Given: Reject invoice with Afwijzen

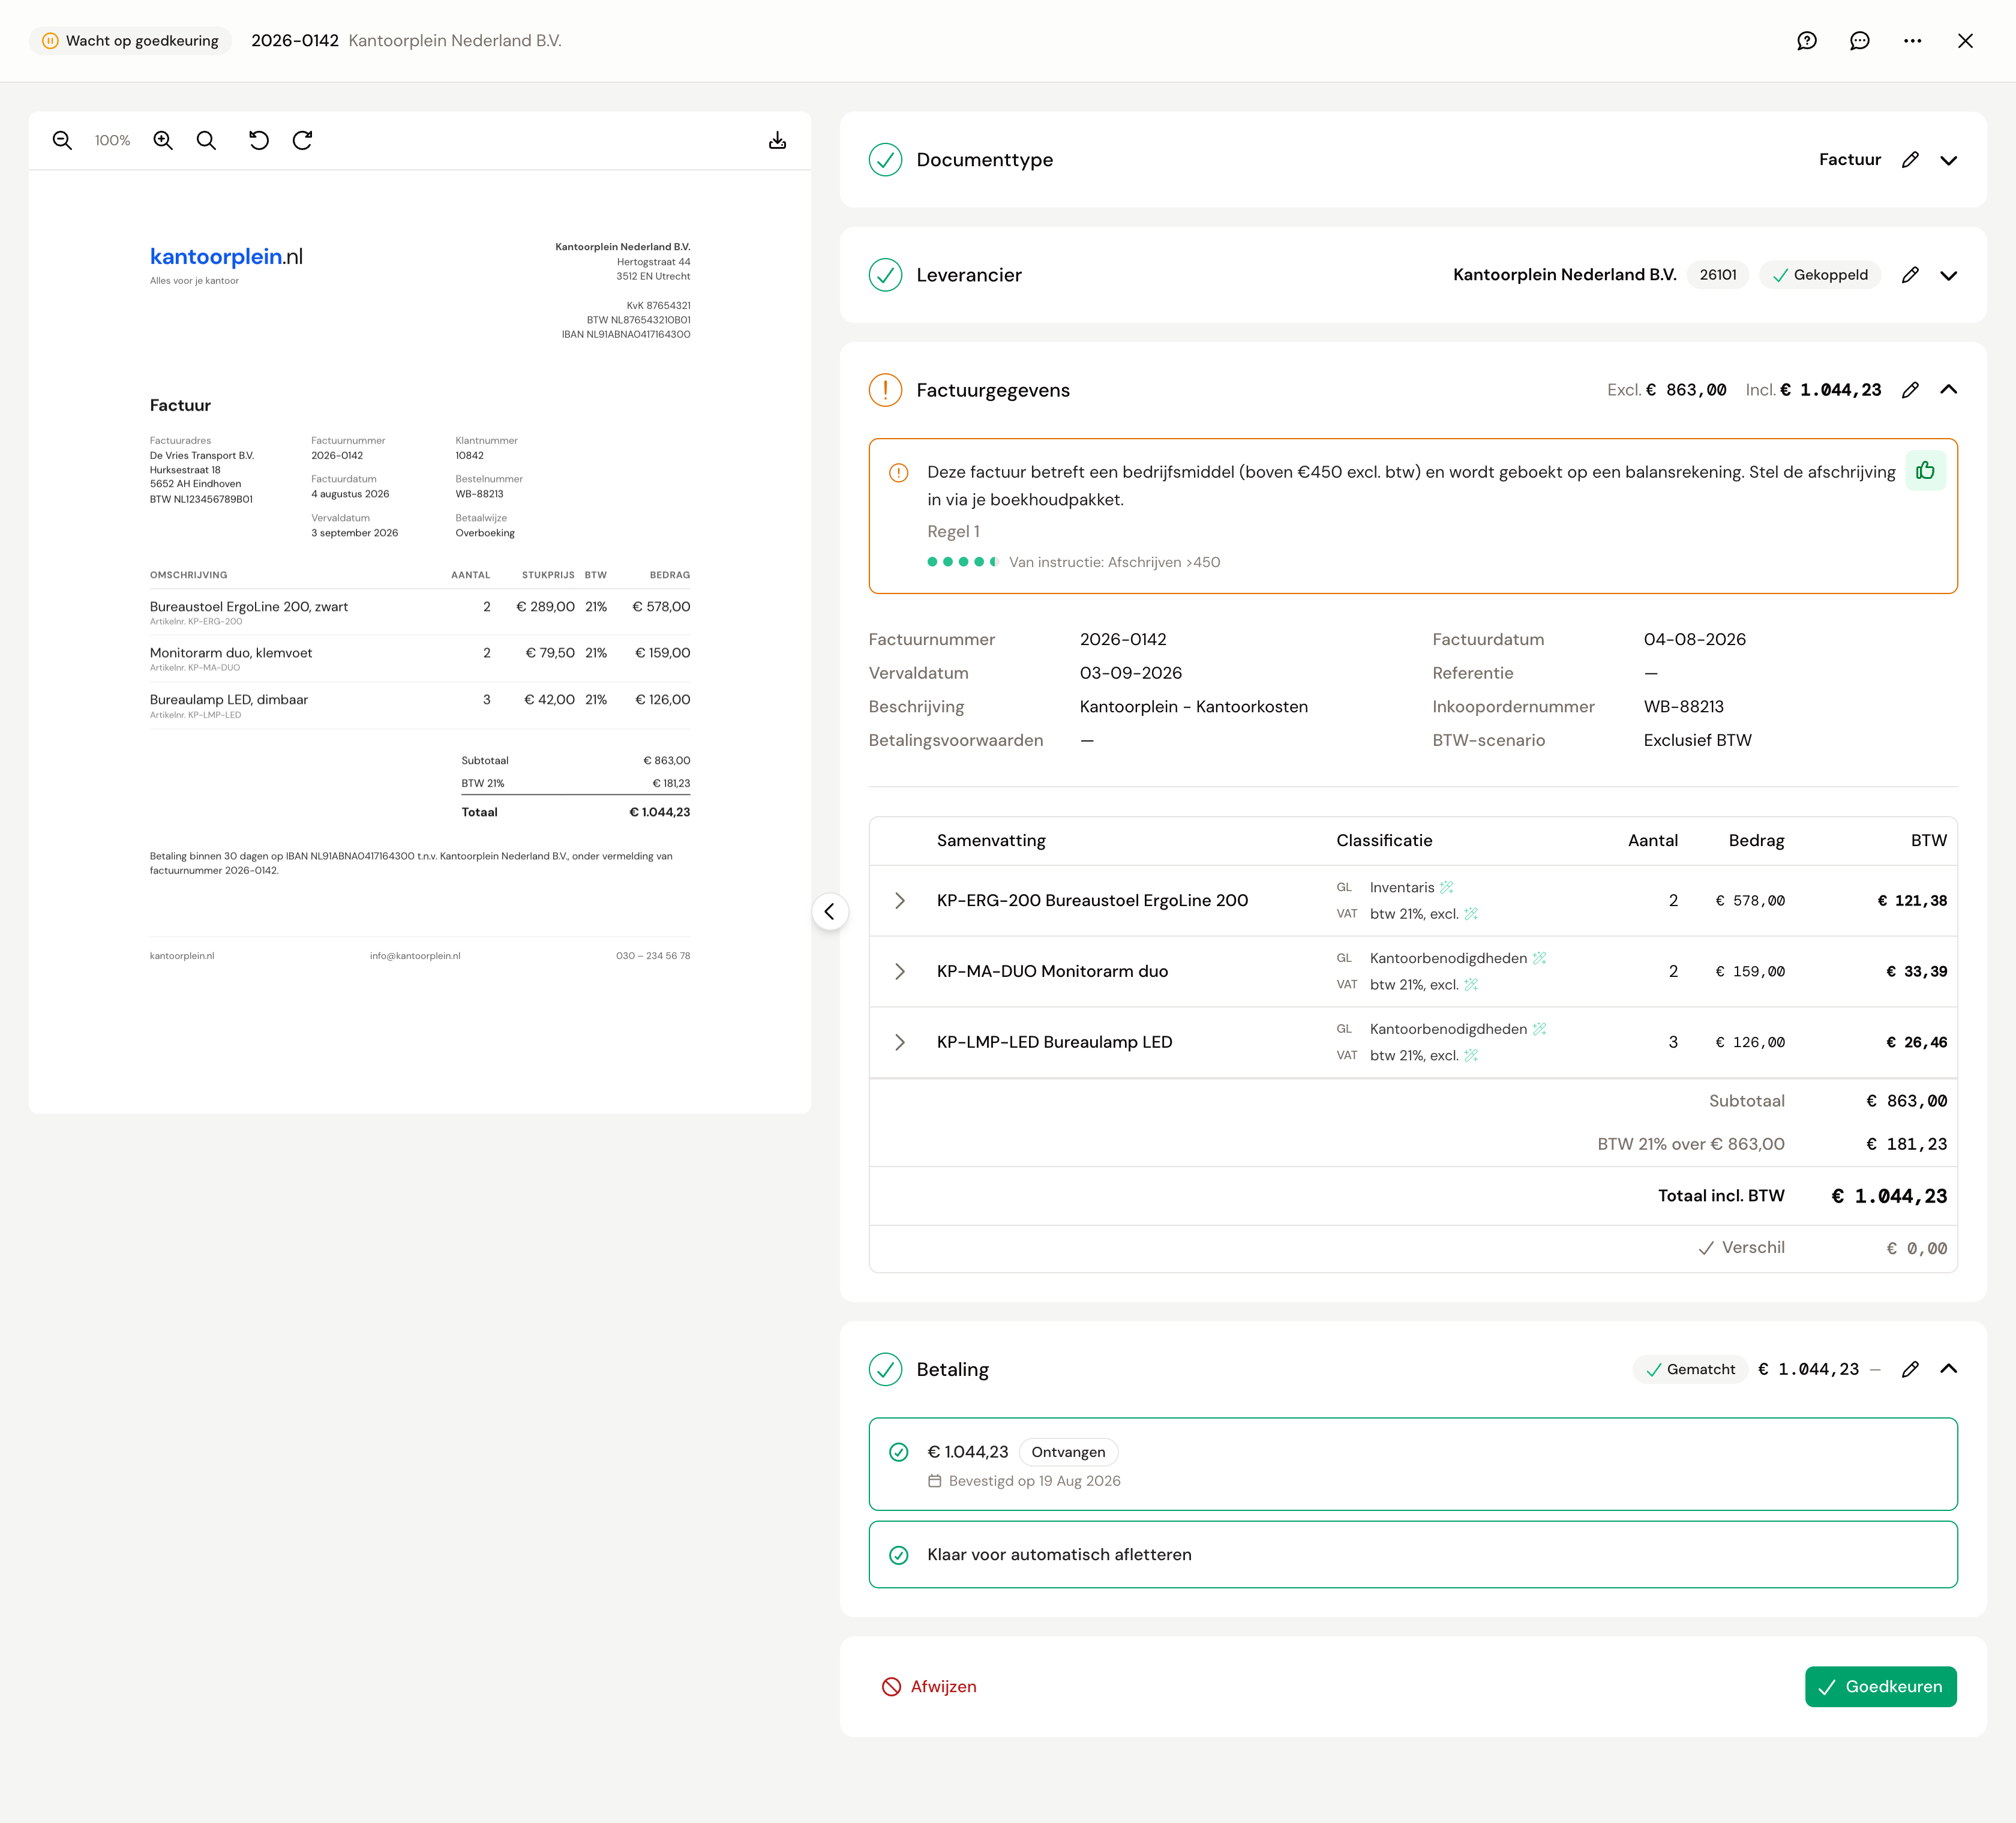Looking at the screenshot, I should 929,1687.
